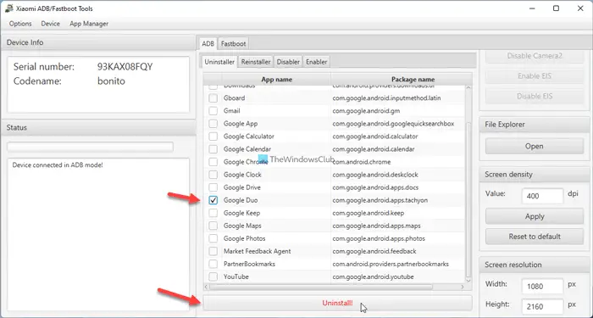Click the Disable Camera2 button

[535, 56]
